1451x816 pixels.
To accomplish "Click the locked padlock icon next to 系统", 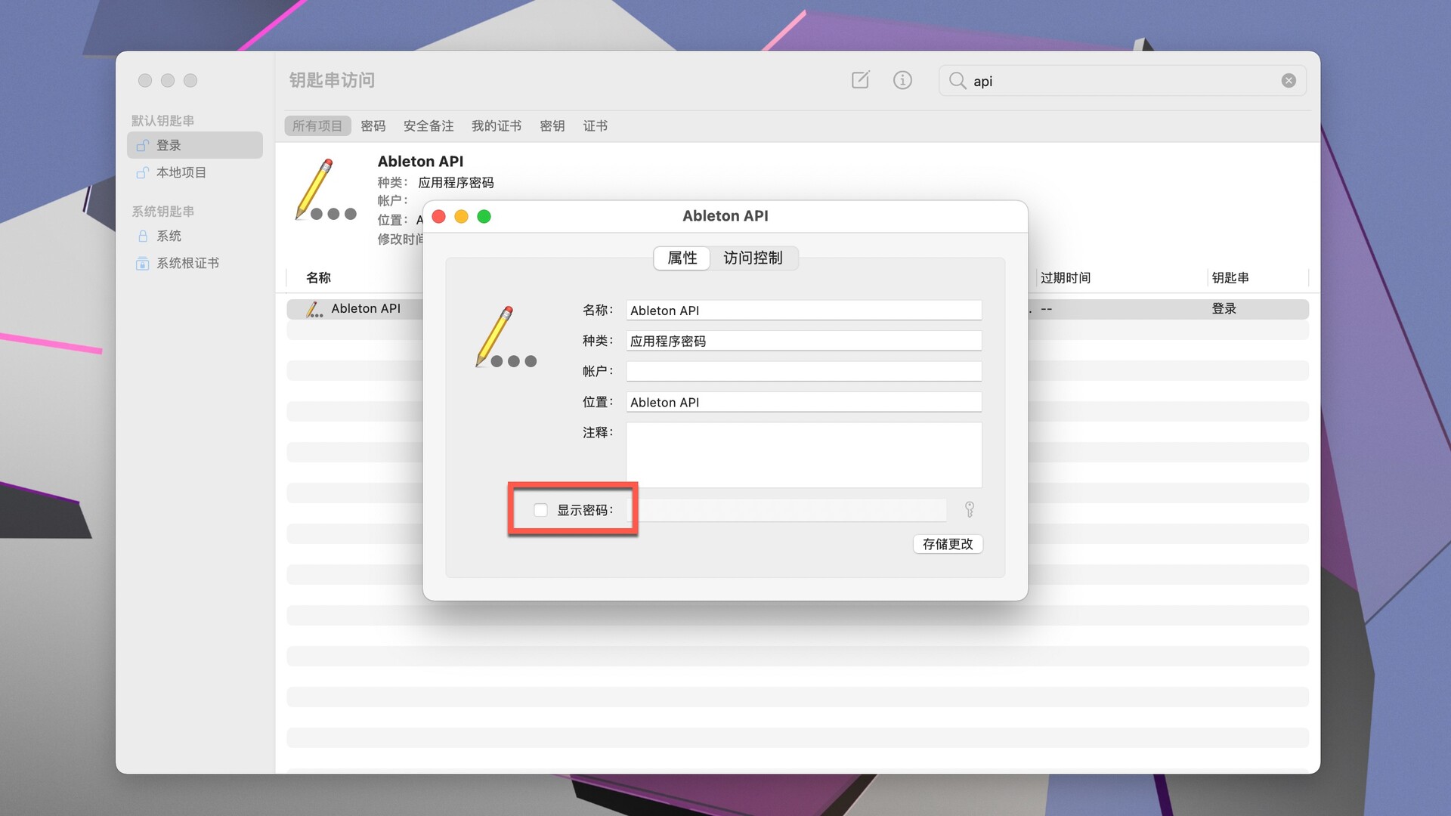I will coord(143,236).
